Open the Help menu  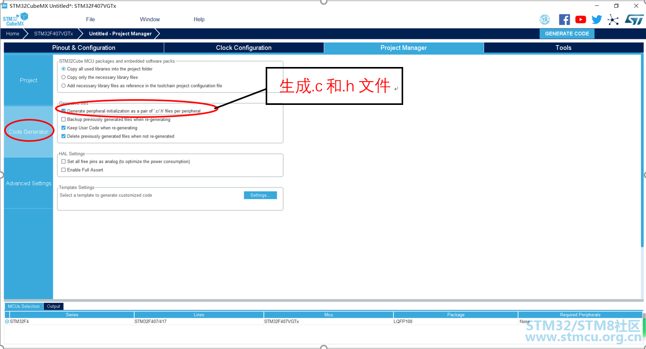click(x=199, y=19)
